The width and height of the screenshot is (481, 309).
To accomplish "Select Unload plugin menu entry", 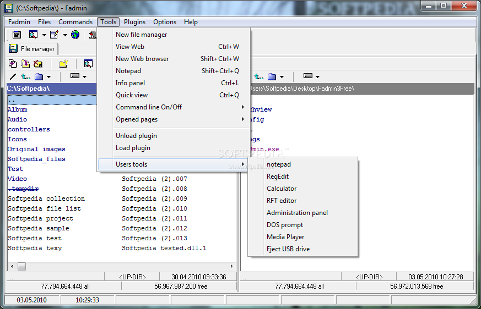I will coord(174,136).
